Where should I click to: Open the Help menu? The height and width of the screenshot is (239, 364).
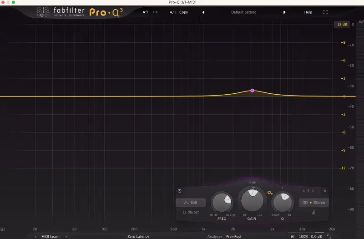pyautogui.click(x=308, y=12)
